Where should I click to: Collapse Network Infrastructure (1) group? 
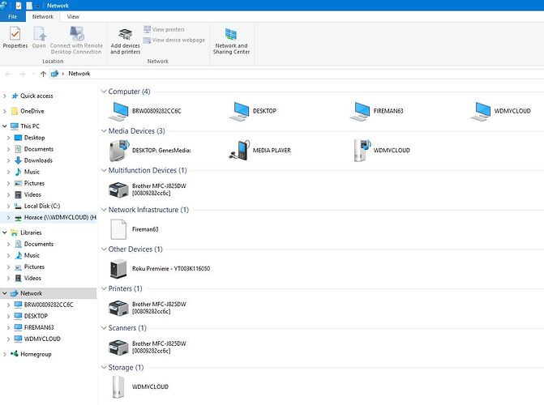coord(104,210)
